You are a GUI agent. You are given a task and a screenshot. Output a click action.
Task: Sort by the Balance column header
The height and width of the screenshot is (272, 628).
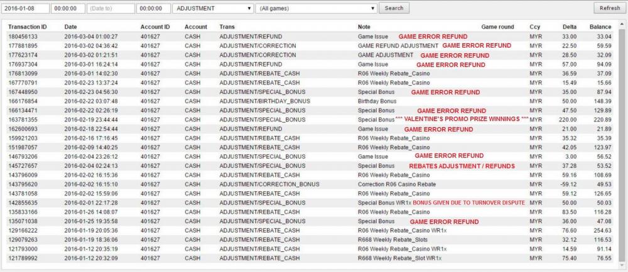[600, 27]
